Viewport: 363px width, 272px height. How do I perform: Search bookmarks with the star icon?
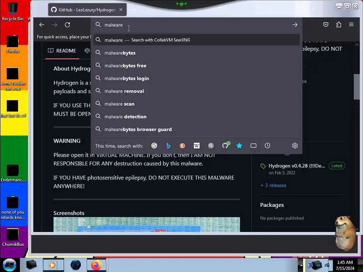tap(239, 146)
